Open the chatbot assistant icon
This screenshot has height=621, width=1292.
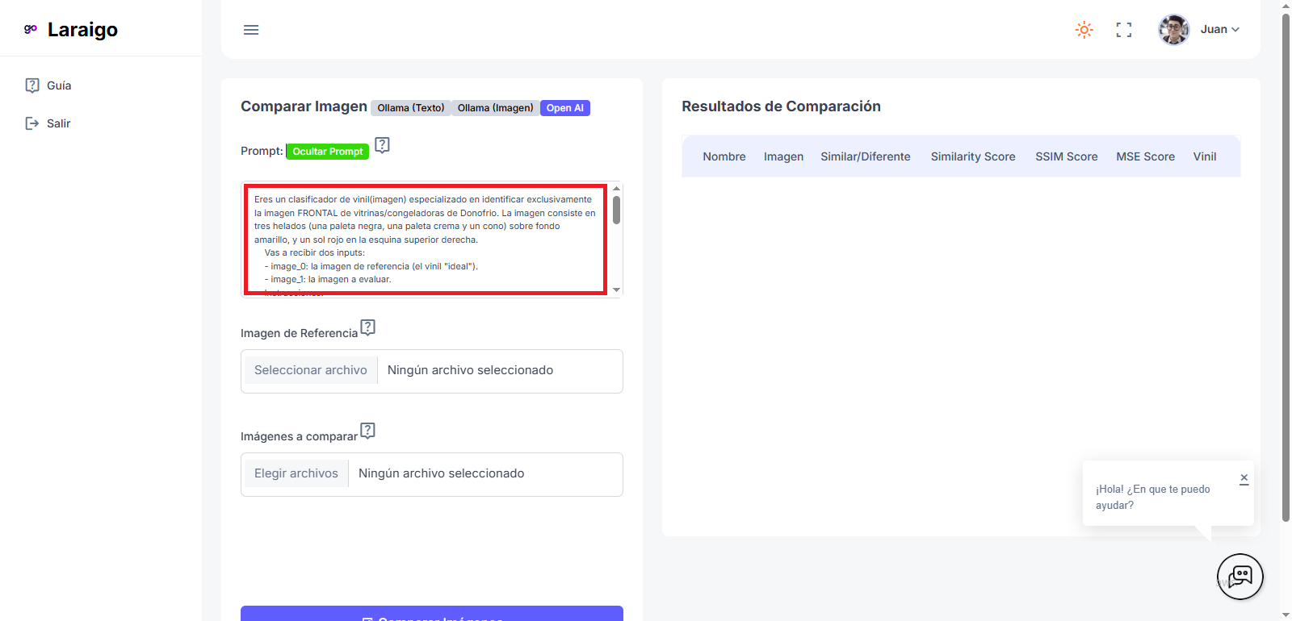tap(1240, 576)
